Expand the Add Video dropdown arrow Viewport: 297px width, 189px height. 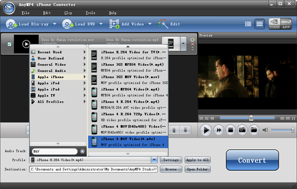[x=150, y=24]
